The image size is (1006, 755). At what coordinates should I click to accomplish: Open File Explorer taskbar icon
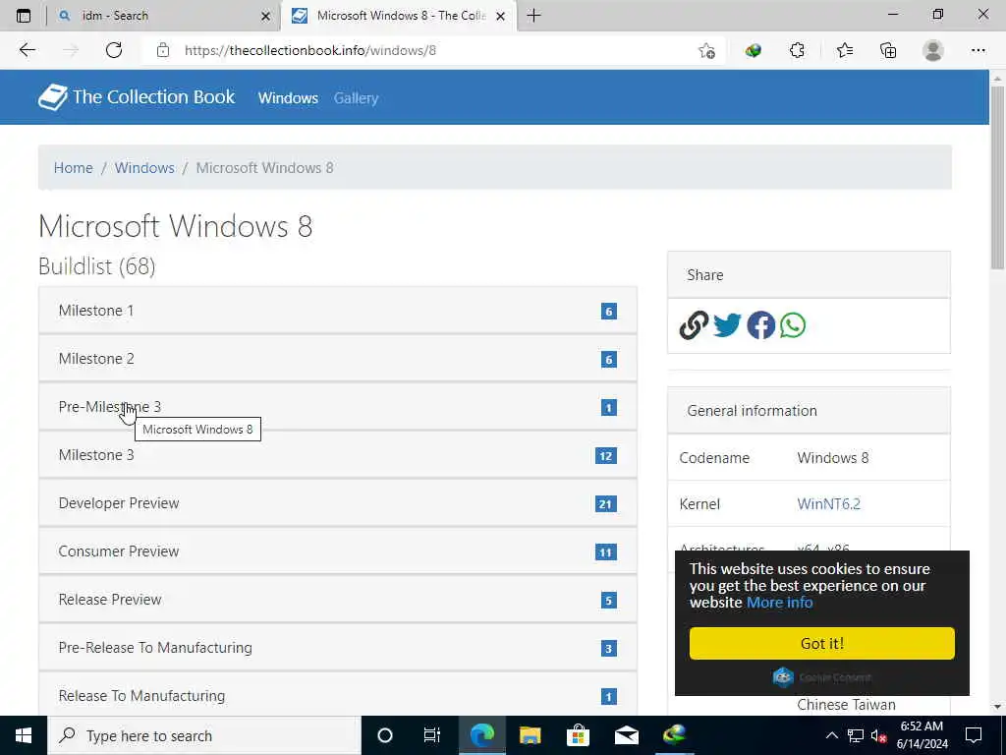(x=530, y=735)
